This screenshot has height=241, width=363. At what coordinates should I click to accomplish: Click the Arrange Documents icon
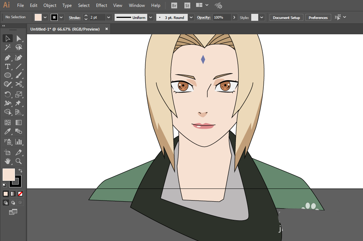(199, 5)
